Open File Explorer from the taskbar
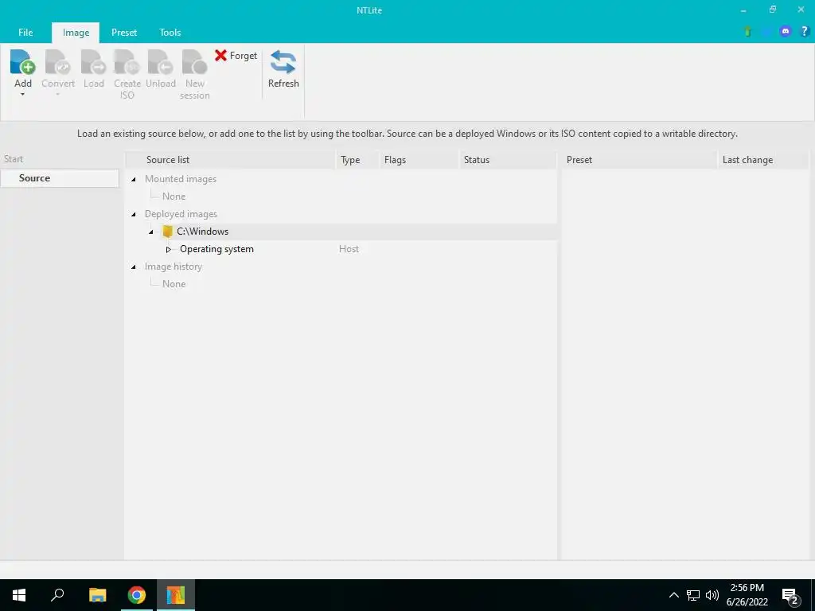Image resolution: width=815 pixels, height=611 pixels. click(97, 595)
